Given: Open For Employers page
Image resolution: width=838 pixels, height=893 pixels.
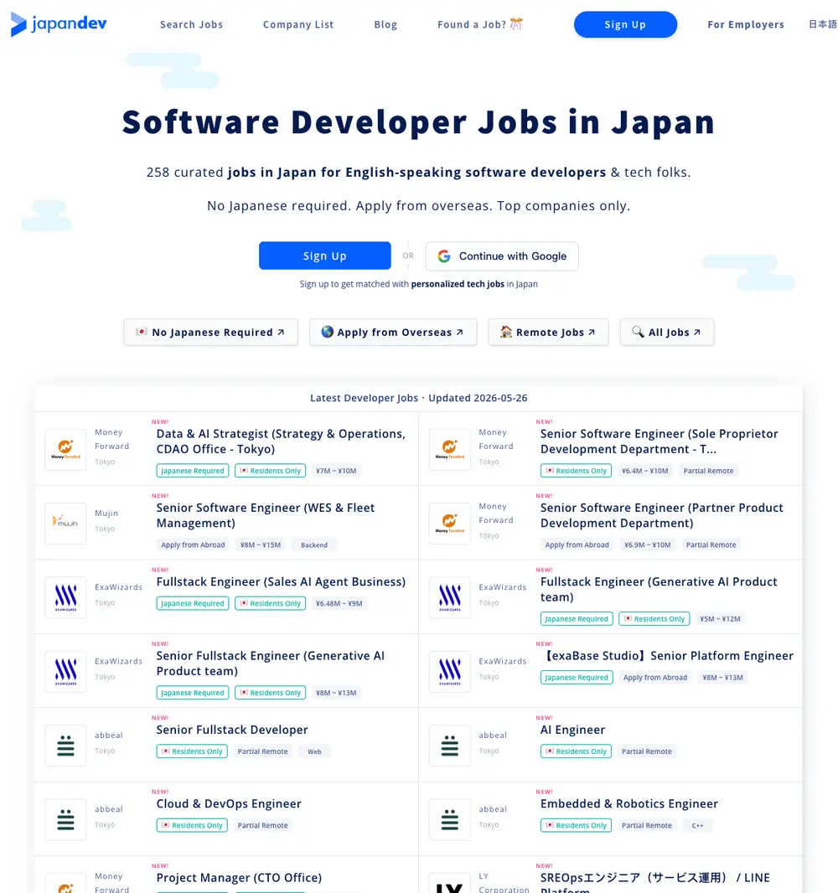Looking at the screenshot, I should pyautogui.click(x=745, y=24).
